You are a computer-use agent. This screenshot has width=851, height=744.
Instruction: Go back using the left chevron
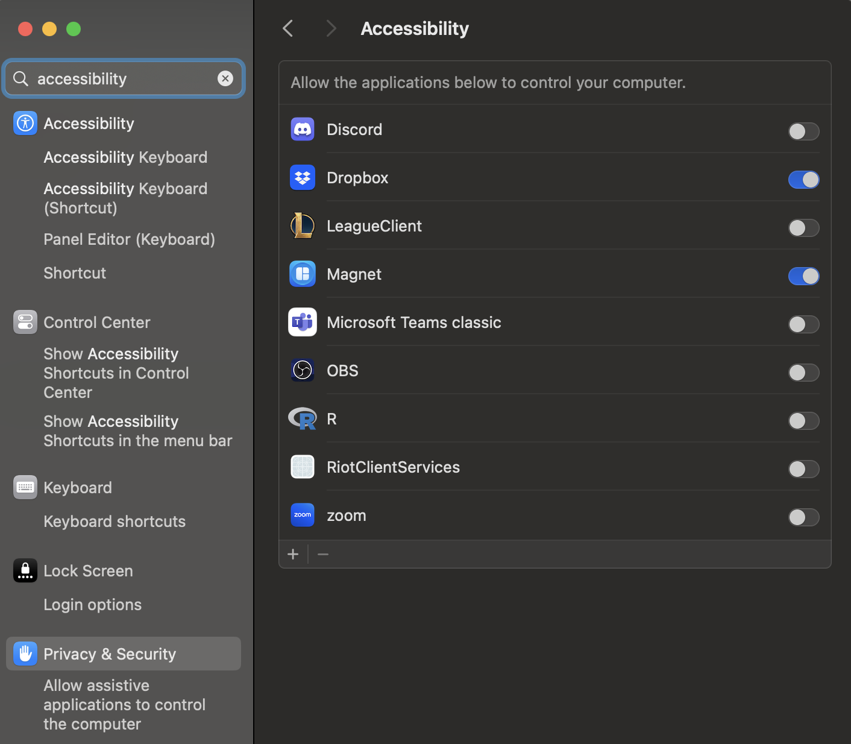[x=288, y=28]
